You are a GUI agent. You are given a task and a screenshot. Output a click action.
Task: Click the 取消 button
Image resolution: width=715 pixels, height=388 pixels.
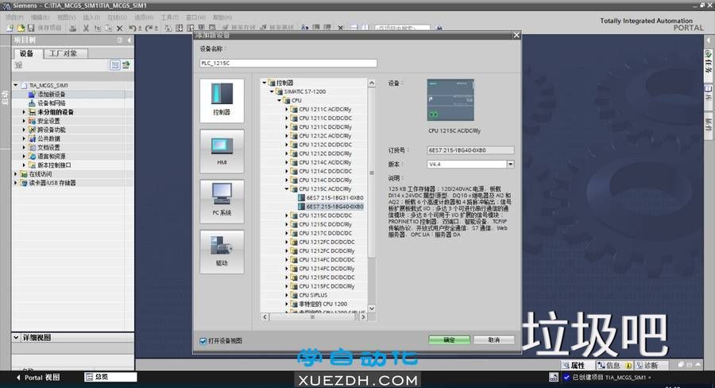(494, 340)
